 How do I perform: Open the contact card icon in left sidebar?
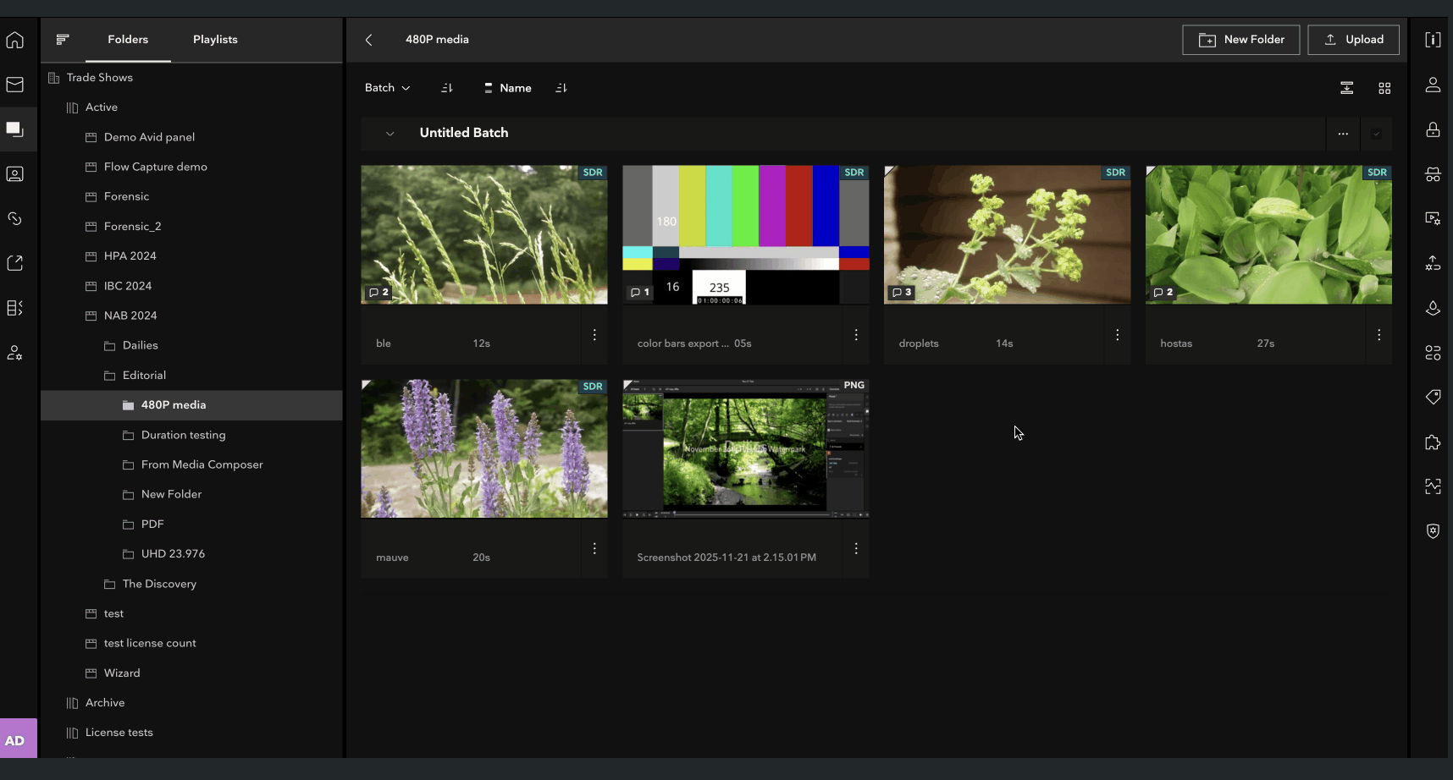coord(15,174)
